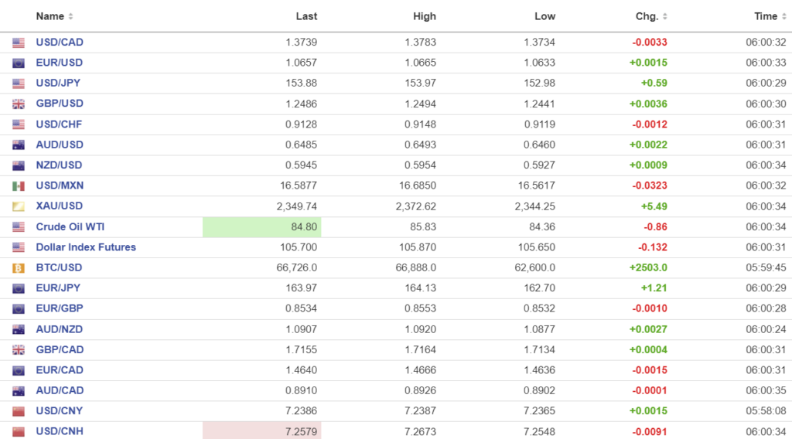Click the Bitcoin icon beside BTC/USD
Image resolution: width=792 pixels, height=439 pixels.
pos(19,268)
